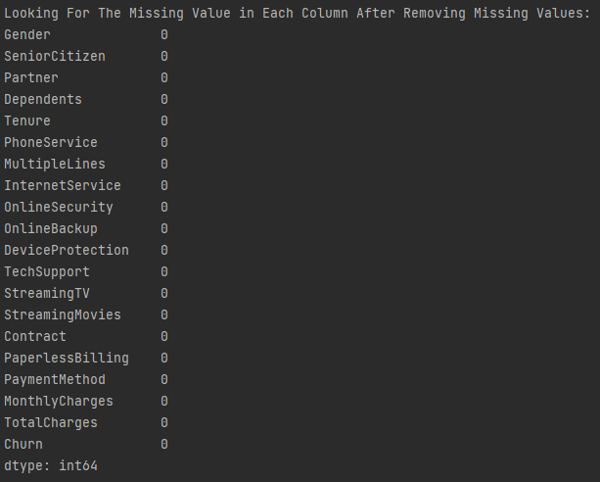
Task: Click the Partner row label
Action: click(31, 77)
